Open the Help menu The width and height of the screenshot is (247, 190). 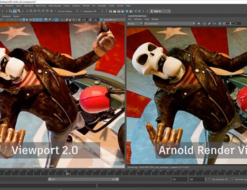pyautogui.click(x=128, y=6)
